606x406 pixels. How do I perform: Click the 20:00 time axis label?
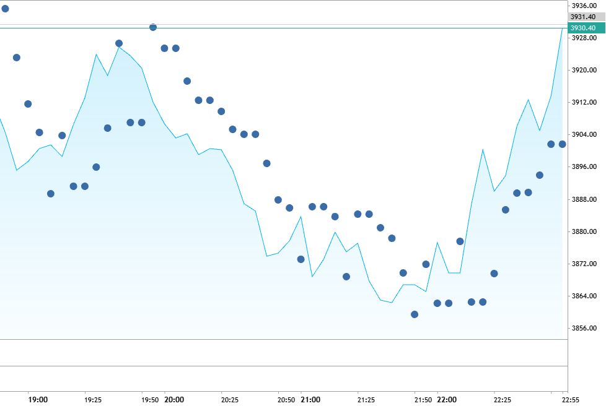pos(173,400)
